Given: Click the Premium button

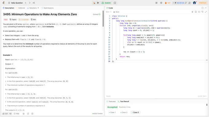Looking at the screenshot, I should tap(203, 3).
